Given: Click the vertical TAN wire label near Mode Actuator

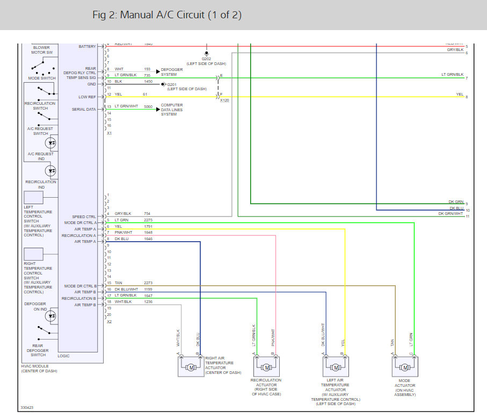Looking at the screenshot, I should [x=392, y=343].
